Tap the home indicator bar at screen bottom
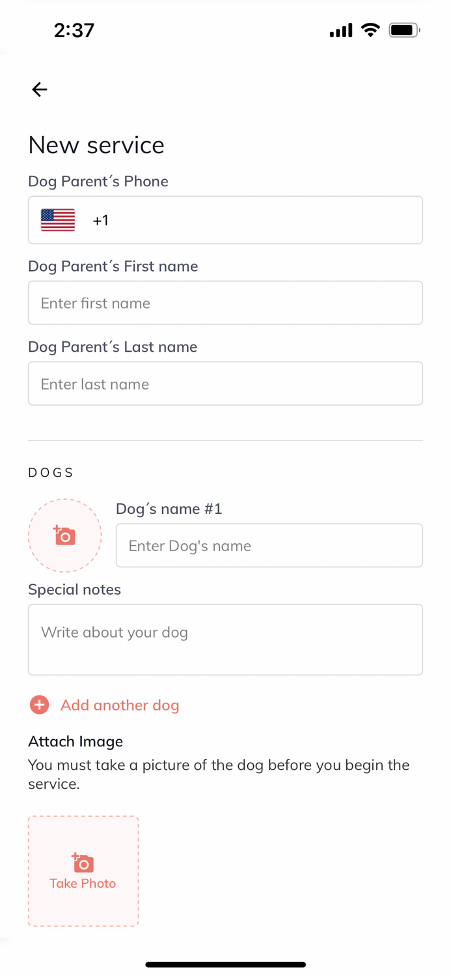The image size is (451, 977). pyautogui.click(x=225, y=964)
